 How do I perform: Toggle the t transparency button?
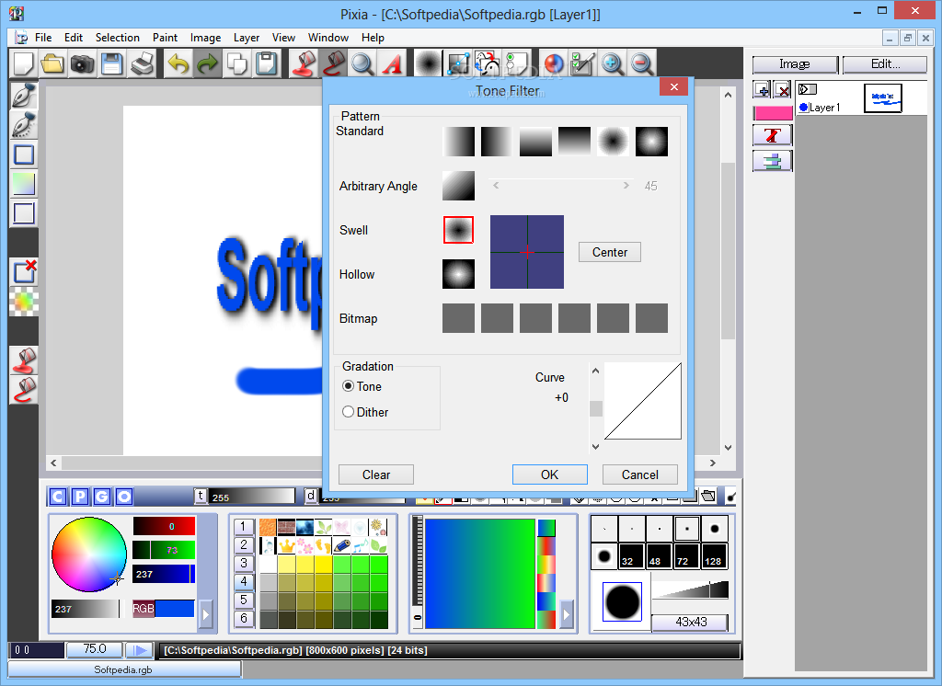pos(201,497)
